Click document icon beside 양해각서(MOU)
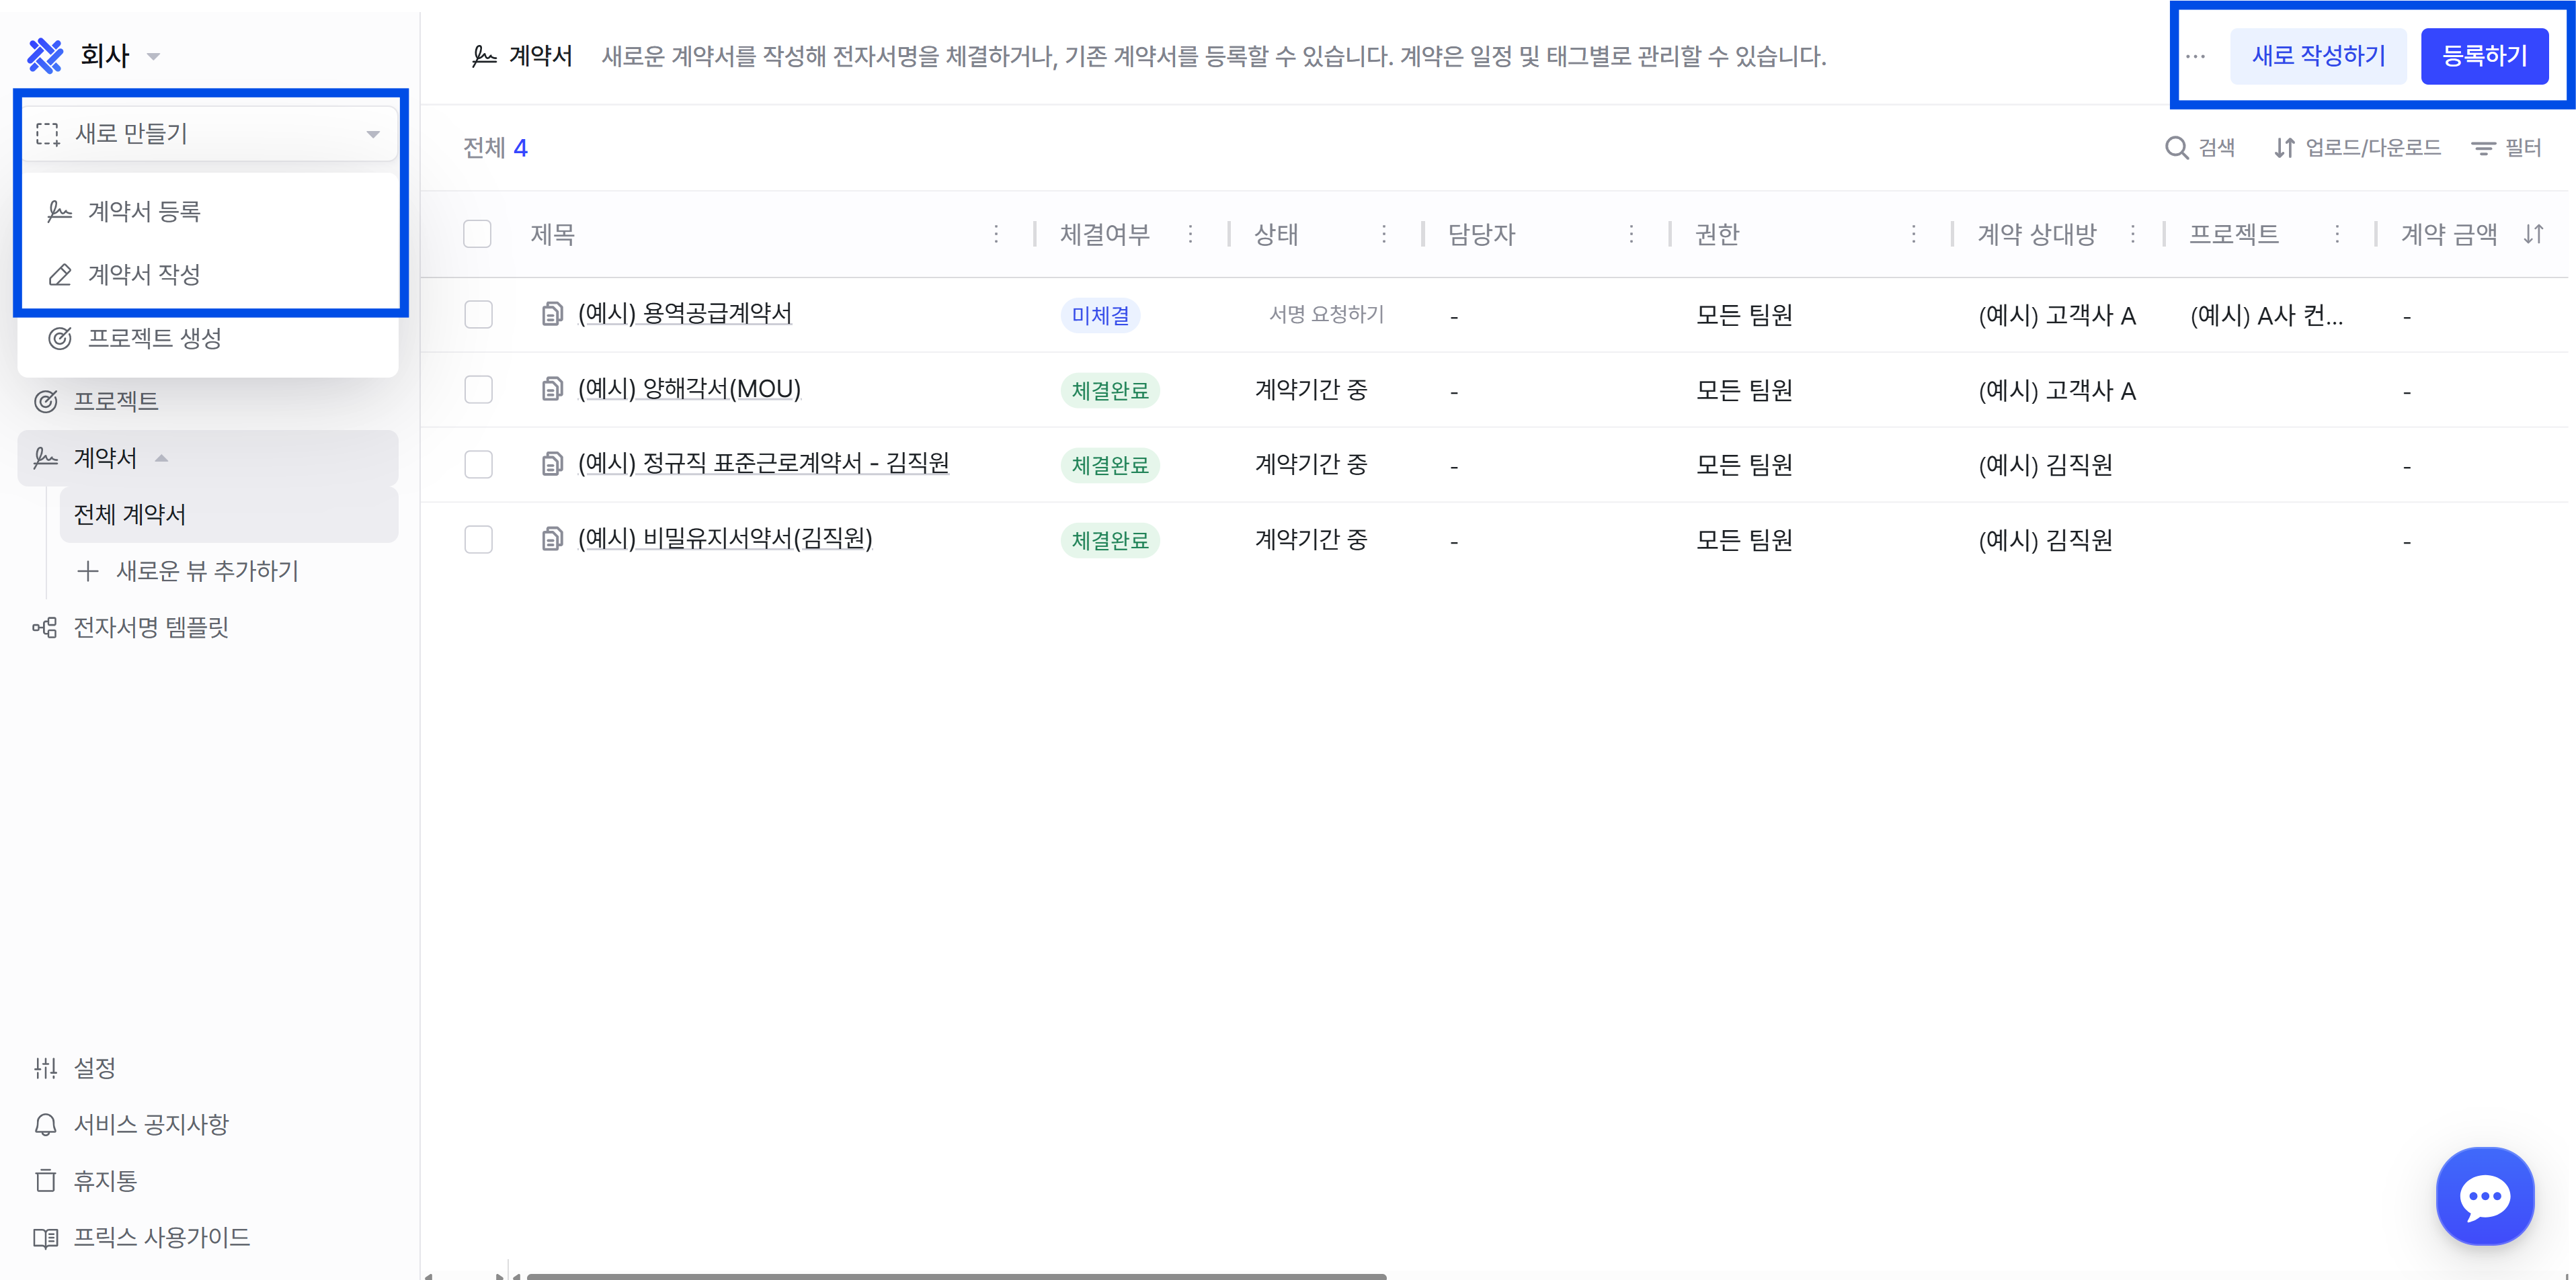 [552, 388]
